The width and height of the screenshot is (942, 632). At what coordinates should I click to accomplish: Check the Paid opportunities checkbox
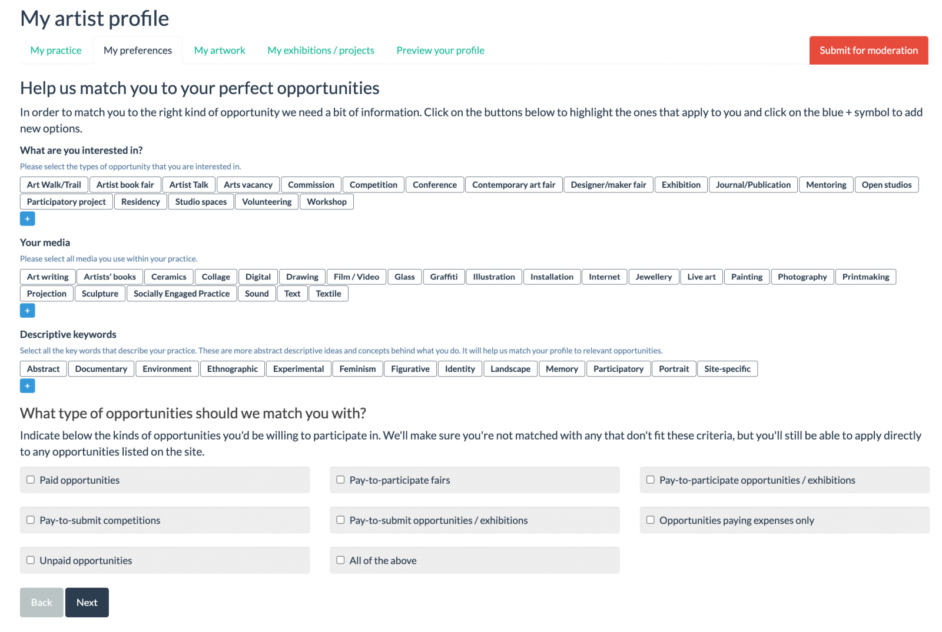coord(31,480)
